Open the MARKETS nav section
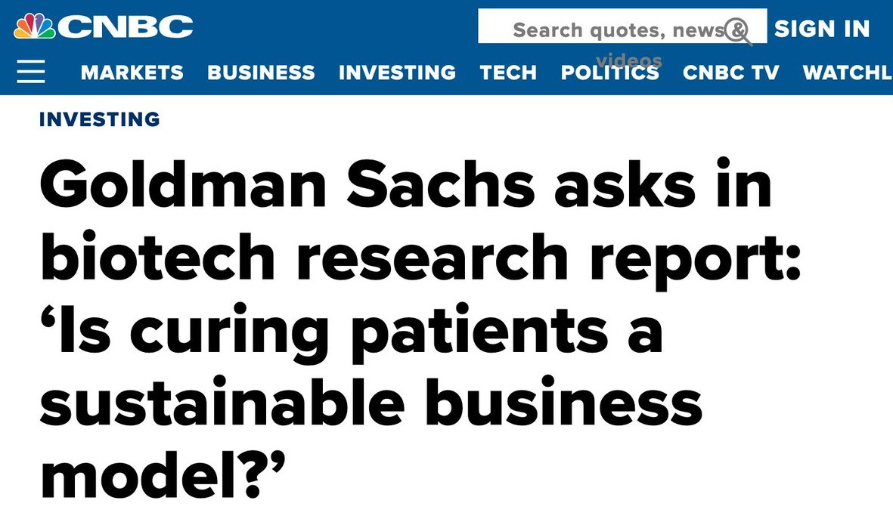893x522 pixels. 132,73
